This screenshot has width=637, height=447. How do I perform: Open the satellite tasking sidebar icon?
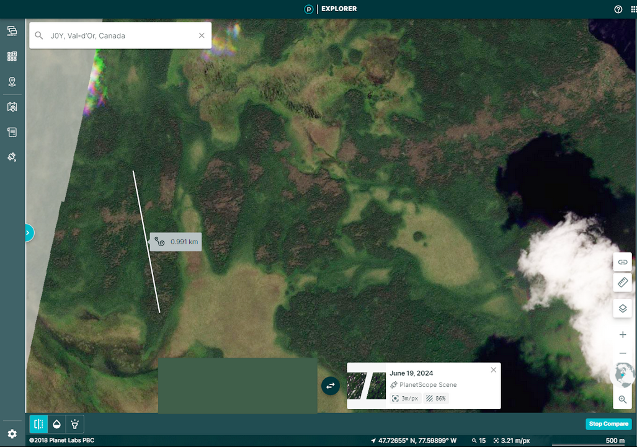(x=12, y=157)
